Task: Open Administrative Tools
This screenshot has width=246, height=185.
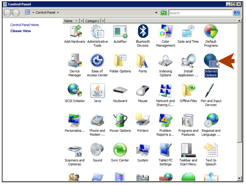Action: 97,36
